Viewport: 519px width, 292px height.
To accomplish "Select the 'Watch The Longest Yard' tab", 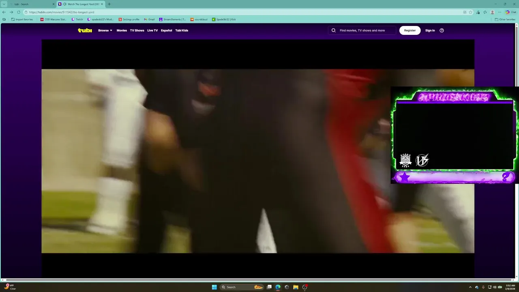I will [81, 4].
